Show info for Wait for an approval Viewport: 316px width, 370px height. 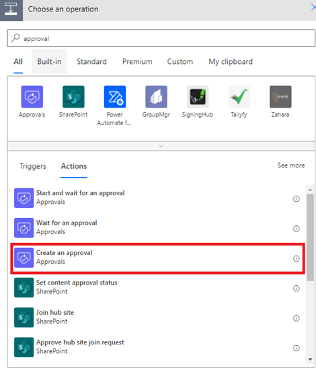(x=297, y=229)
